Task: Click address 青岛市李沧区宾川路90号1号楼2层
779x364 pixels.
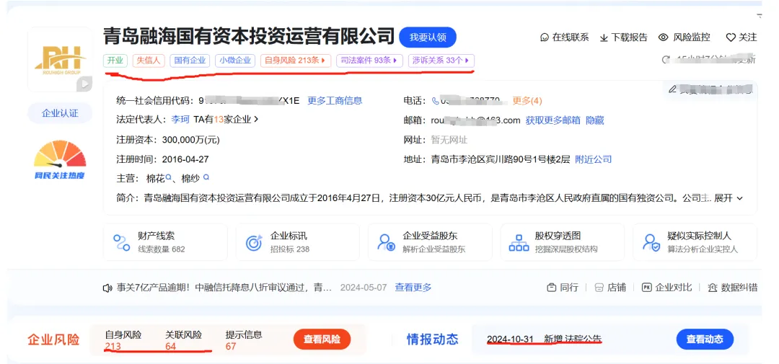Action: (x=501, y=159)
